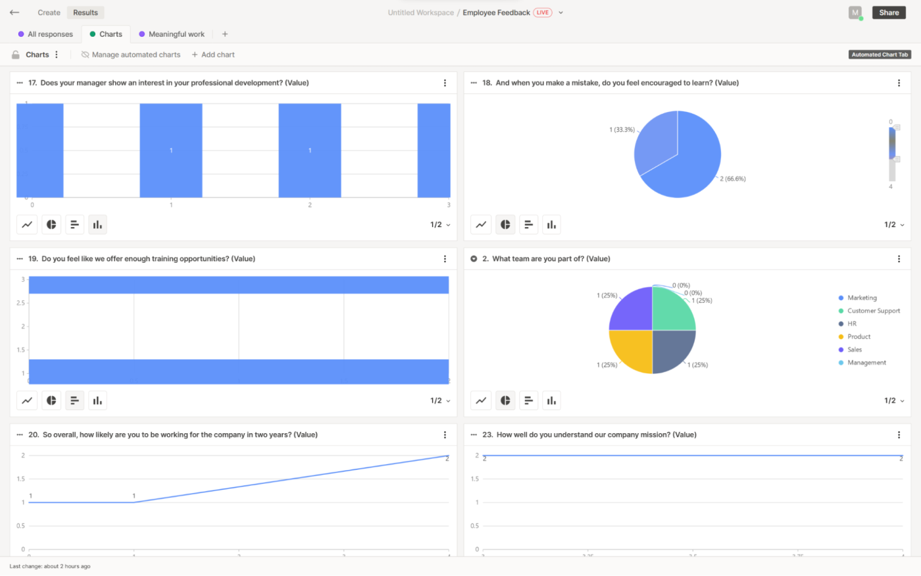This screenshot has height=576, width=921.
Task: Switch question 17 chart to pie view
Action: pos(51,224)
